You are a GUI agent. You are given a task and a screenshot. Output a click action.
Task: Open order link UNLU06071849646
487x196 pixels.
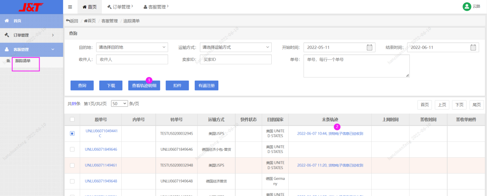101,149
